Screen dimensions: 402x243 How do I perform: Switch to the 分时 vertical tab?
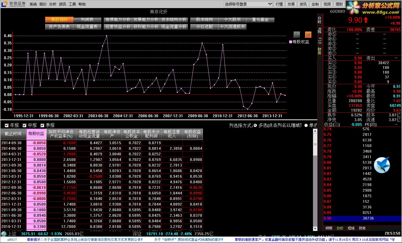[320, 20]
